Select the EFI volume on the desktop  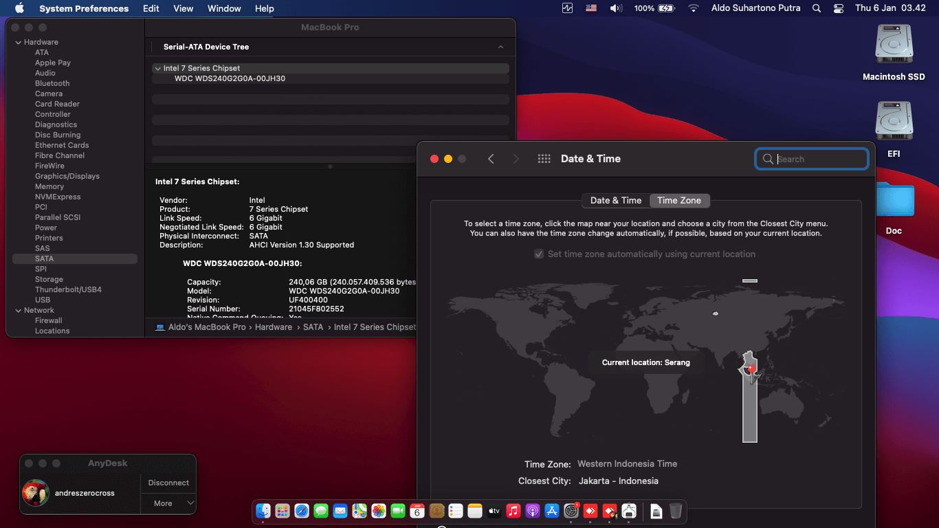pos(894,130)
